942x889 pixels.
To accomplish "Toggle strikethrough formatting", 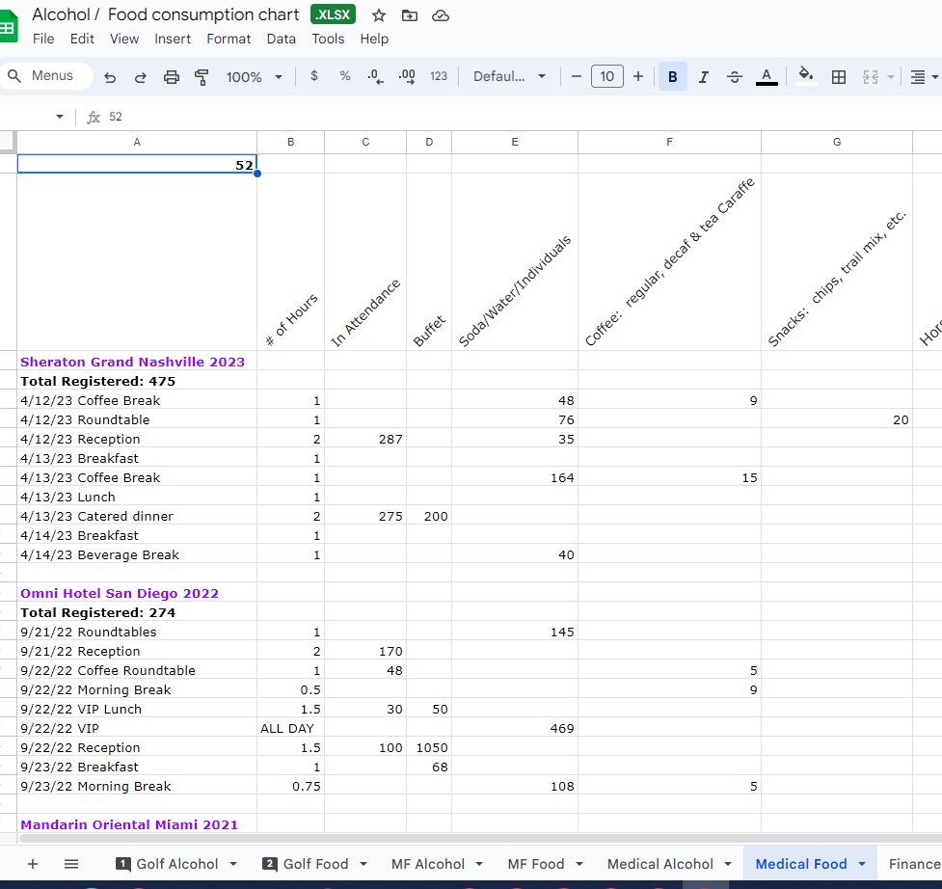I will point(734,77).
